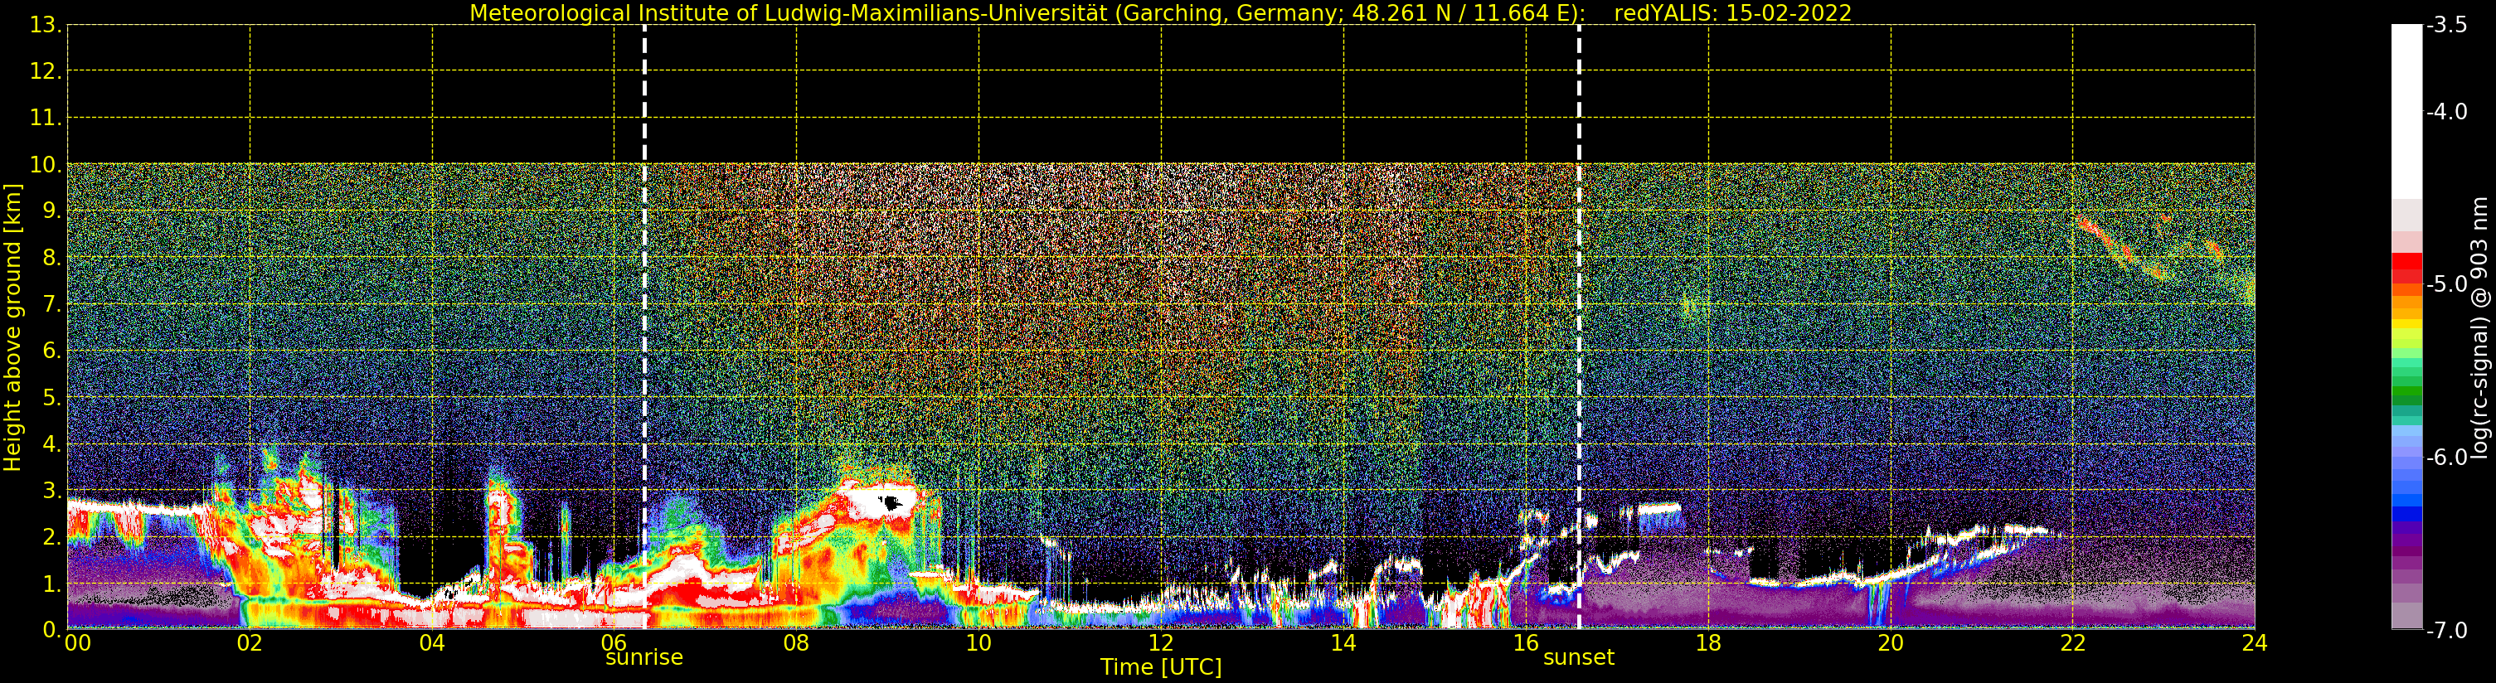Click the '11.' height tick label
2496x683 pixels.
(x=46, y=119)
